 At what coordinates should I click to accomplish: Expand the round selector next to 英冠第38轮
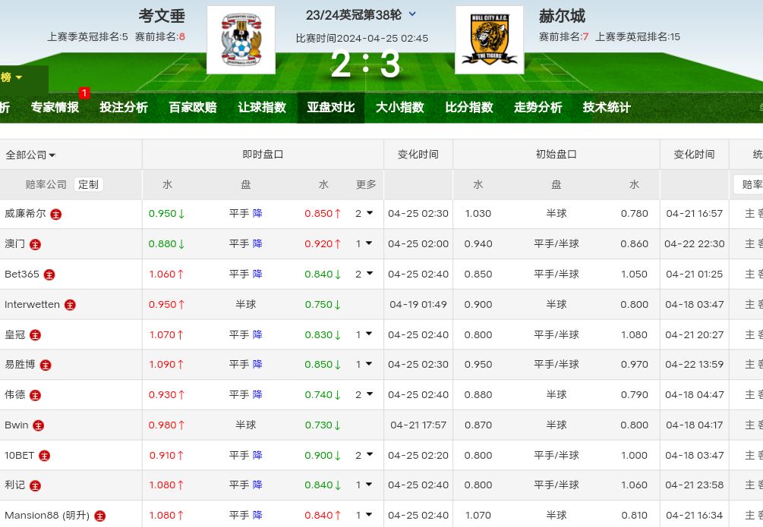click(x=412, y=14)
